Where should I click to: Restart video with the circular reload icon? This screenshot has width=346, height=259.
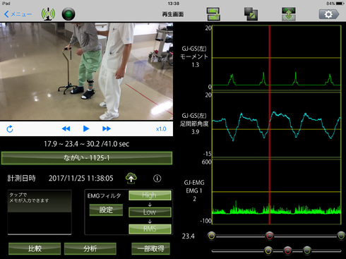(x=10, y=129)
